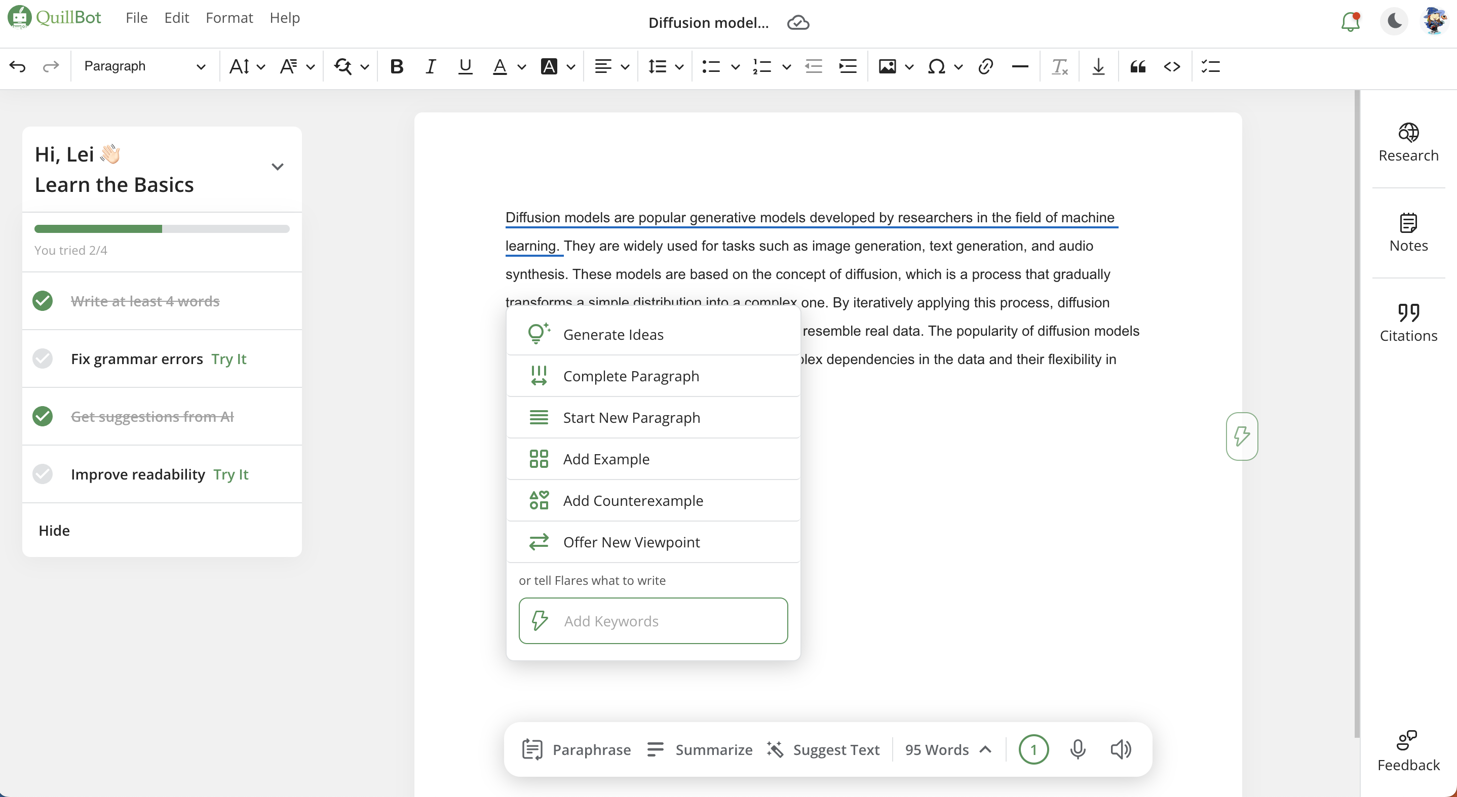1457x797 pixels.
Task: Click the code block icon
Action: pos(1172,67)
